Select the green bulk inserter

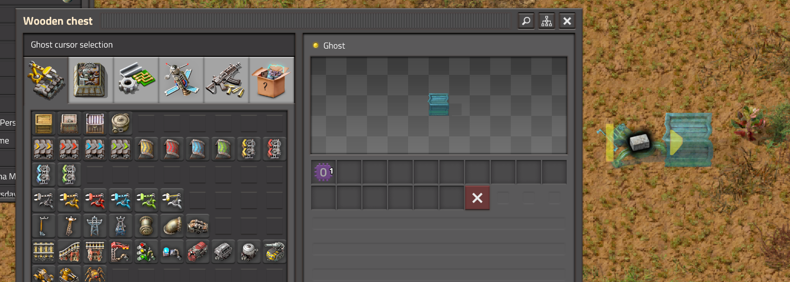(x=146, y=200)
